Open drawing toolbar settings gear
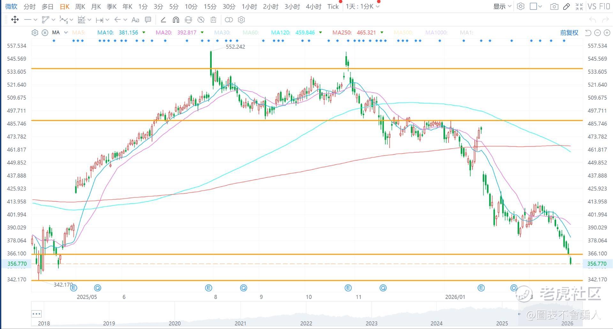Screen dimensions: 613x329 point(241,20)
